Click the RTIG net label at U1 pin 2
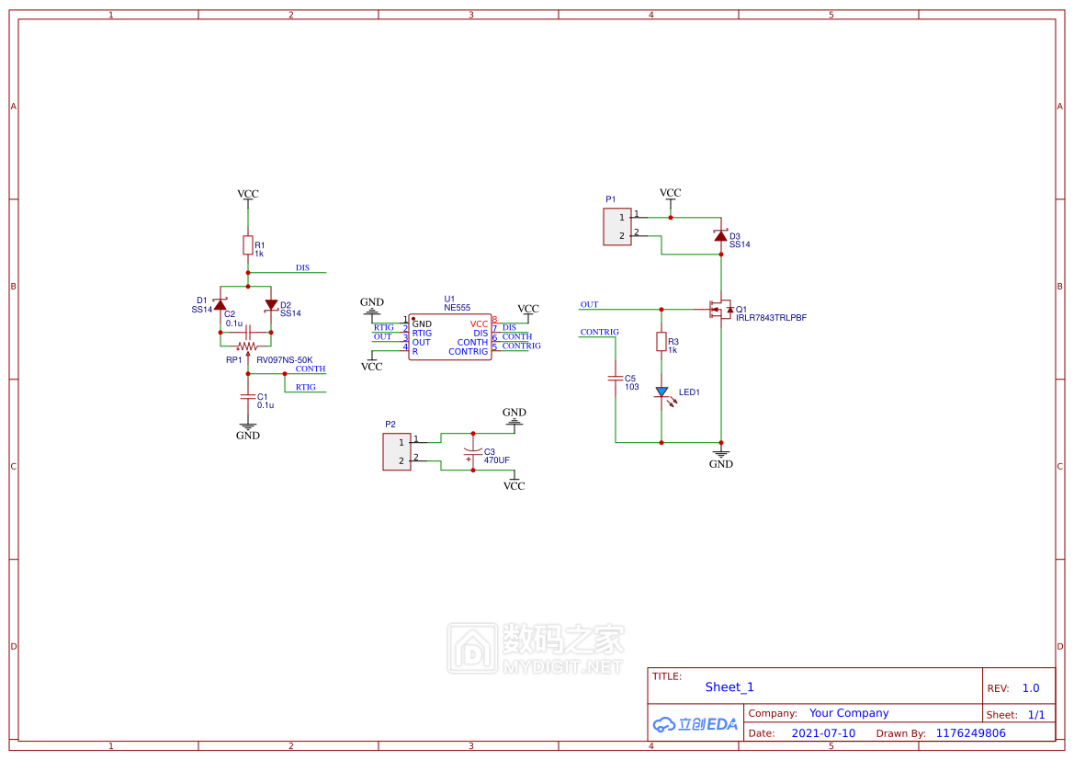Image resolution: width=1074 pixels, height=760 pixels. click(384, 327)
